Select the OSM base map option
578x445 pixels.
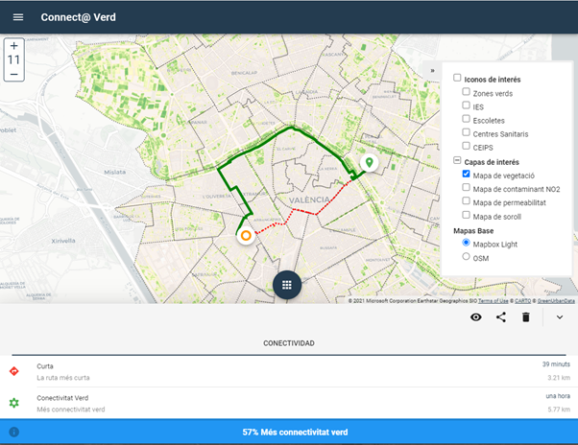[467, 256]
